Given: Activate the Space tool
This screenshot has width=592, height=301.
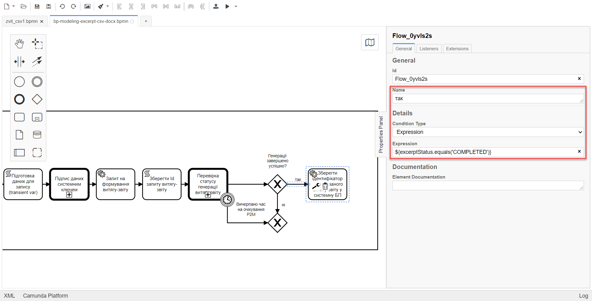Looking at the screenshot, I should pos(19,61).
